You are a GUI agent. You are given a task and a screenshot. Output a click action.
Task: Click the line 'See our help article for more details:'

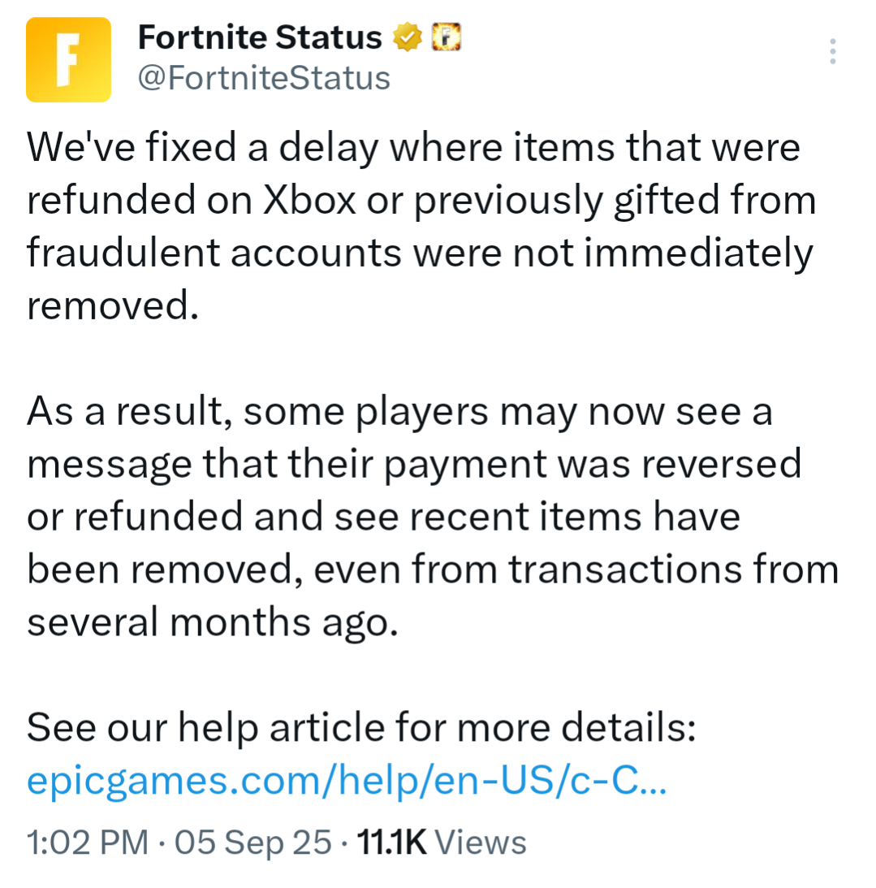click(x=361, y=727)
